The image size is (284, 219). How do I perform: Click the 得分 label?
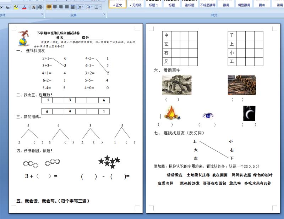click(x=85, y=38)
